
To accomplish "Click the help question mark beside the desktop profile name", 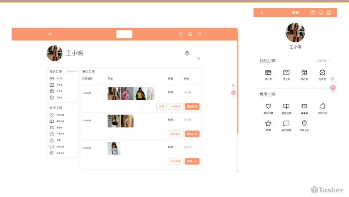I will 187,53.
